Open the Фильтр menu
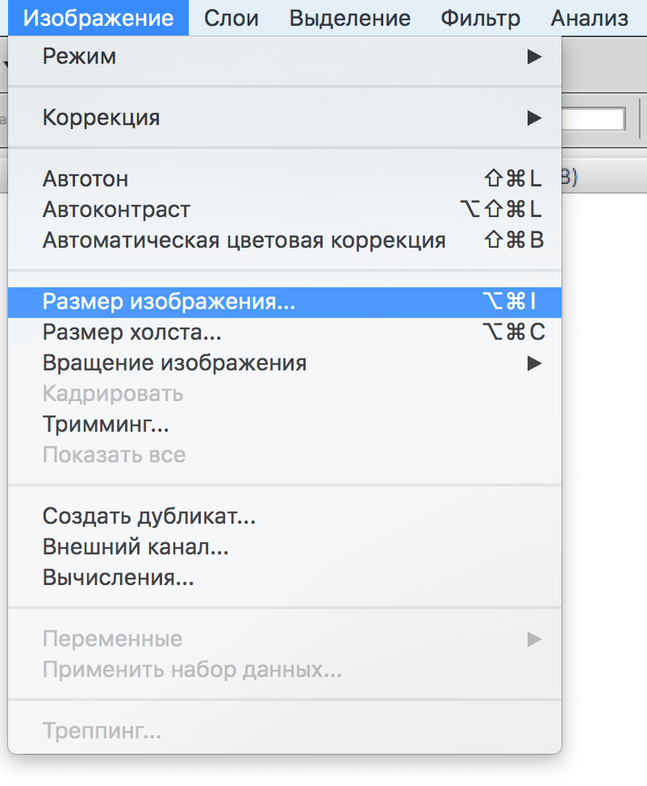The height and width of the screenshot is (786, 647). [480, 18]
